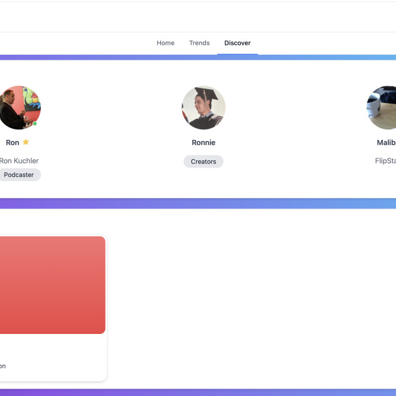
Task: Click the Podcaster tag
Action: (x=19, y=175)
